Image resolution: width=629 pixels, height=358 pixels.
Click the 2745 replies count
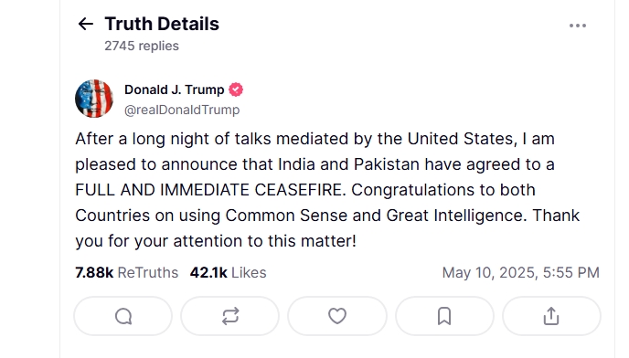[142, 46]
